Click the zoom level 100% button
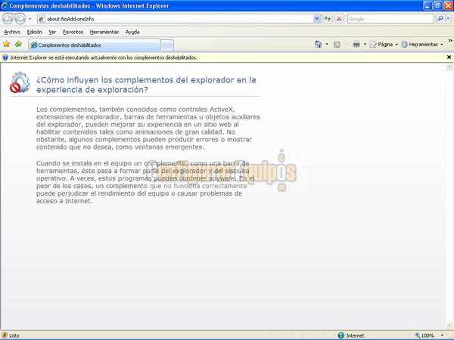This screenshot has width=454, height=340. pyautogui.click(x=424, y=335)
